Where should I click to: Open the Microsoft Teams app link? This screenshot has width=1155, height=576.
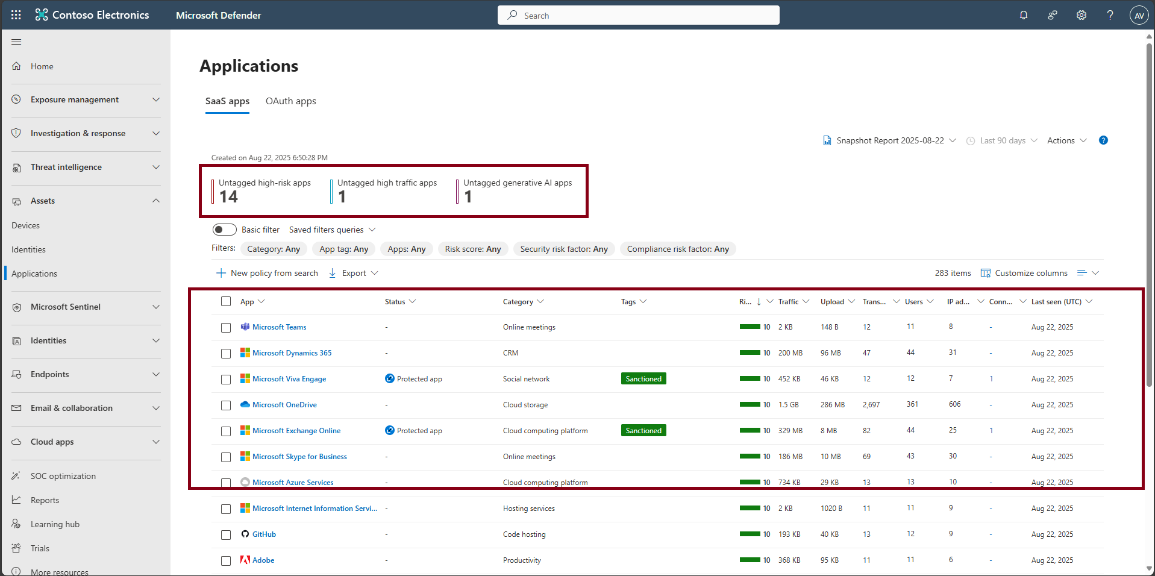pyautogui.click(x=280, y=327)
